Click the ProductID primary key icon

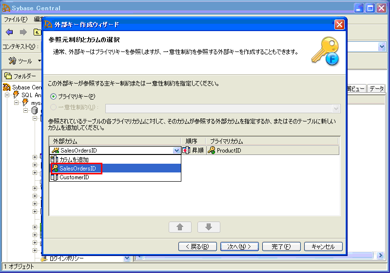coord(211,151)
